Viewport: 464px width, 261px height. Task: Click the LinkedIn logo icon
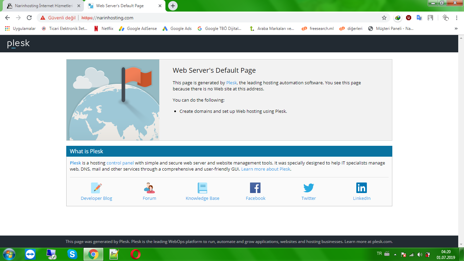362,188
